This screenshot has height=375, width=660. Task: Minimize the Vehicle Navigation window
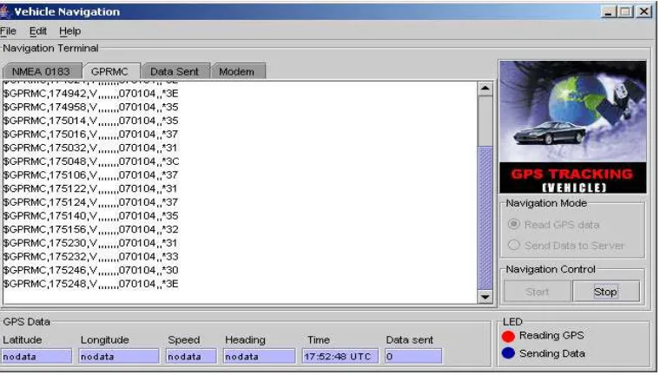click(x=608, y=11)
